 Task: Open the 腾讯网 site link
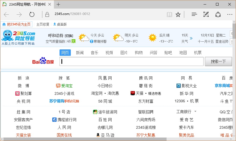click(x=146, y=78)
